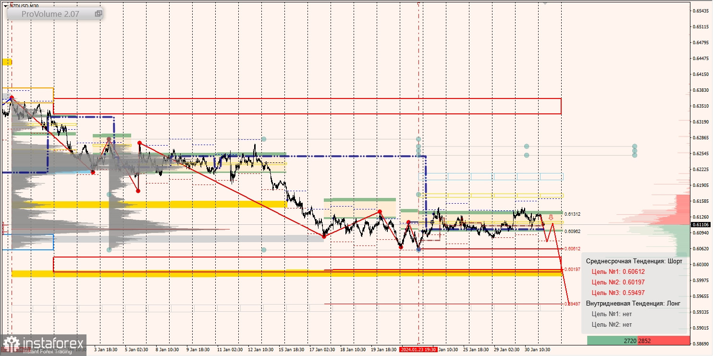Click the '18 Jan 10:30' time axis label
This screenshot has width=713, height=356.
[352, 349]
